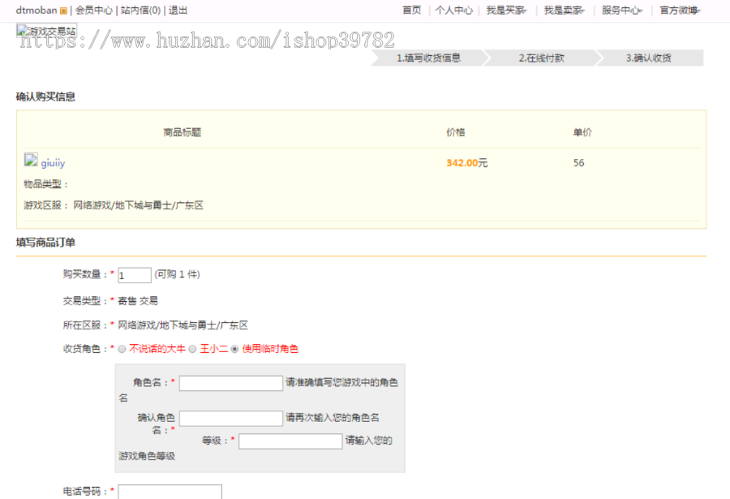Expand the 我是买家 dropdown menu
Screen dimensions: 730x499
coord(506,11)
